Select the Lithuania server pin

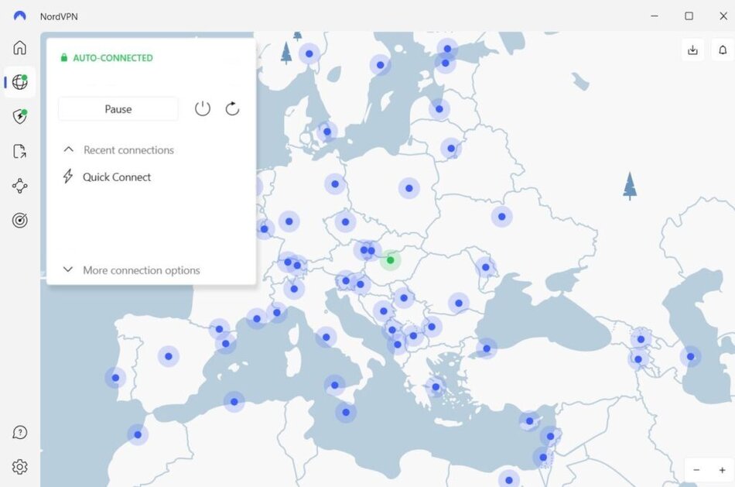pos(450,148)
